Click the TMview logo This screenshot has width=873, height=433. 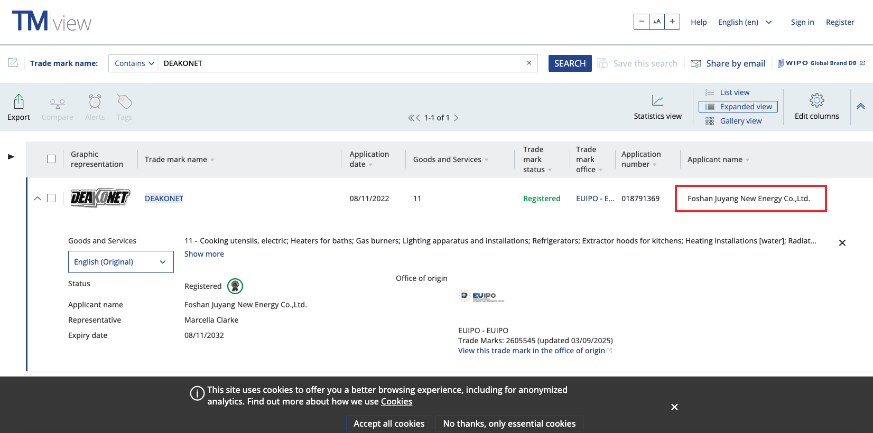[x=52, y=22]
